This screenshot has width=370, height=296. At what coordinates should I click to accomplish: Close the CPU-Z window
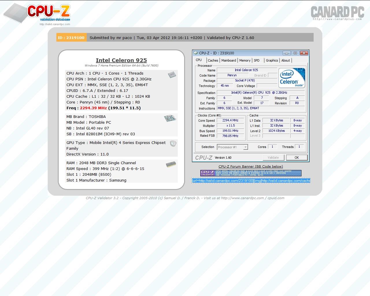[x=304, y=53]
